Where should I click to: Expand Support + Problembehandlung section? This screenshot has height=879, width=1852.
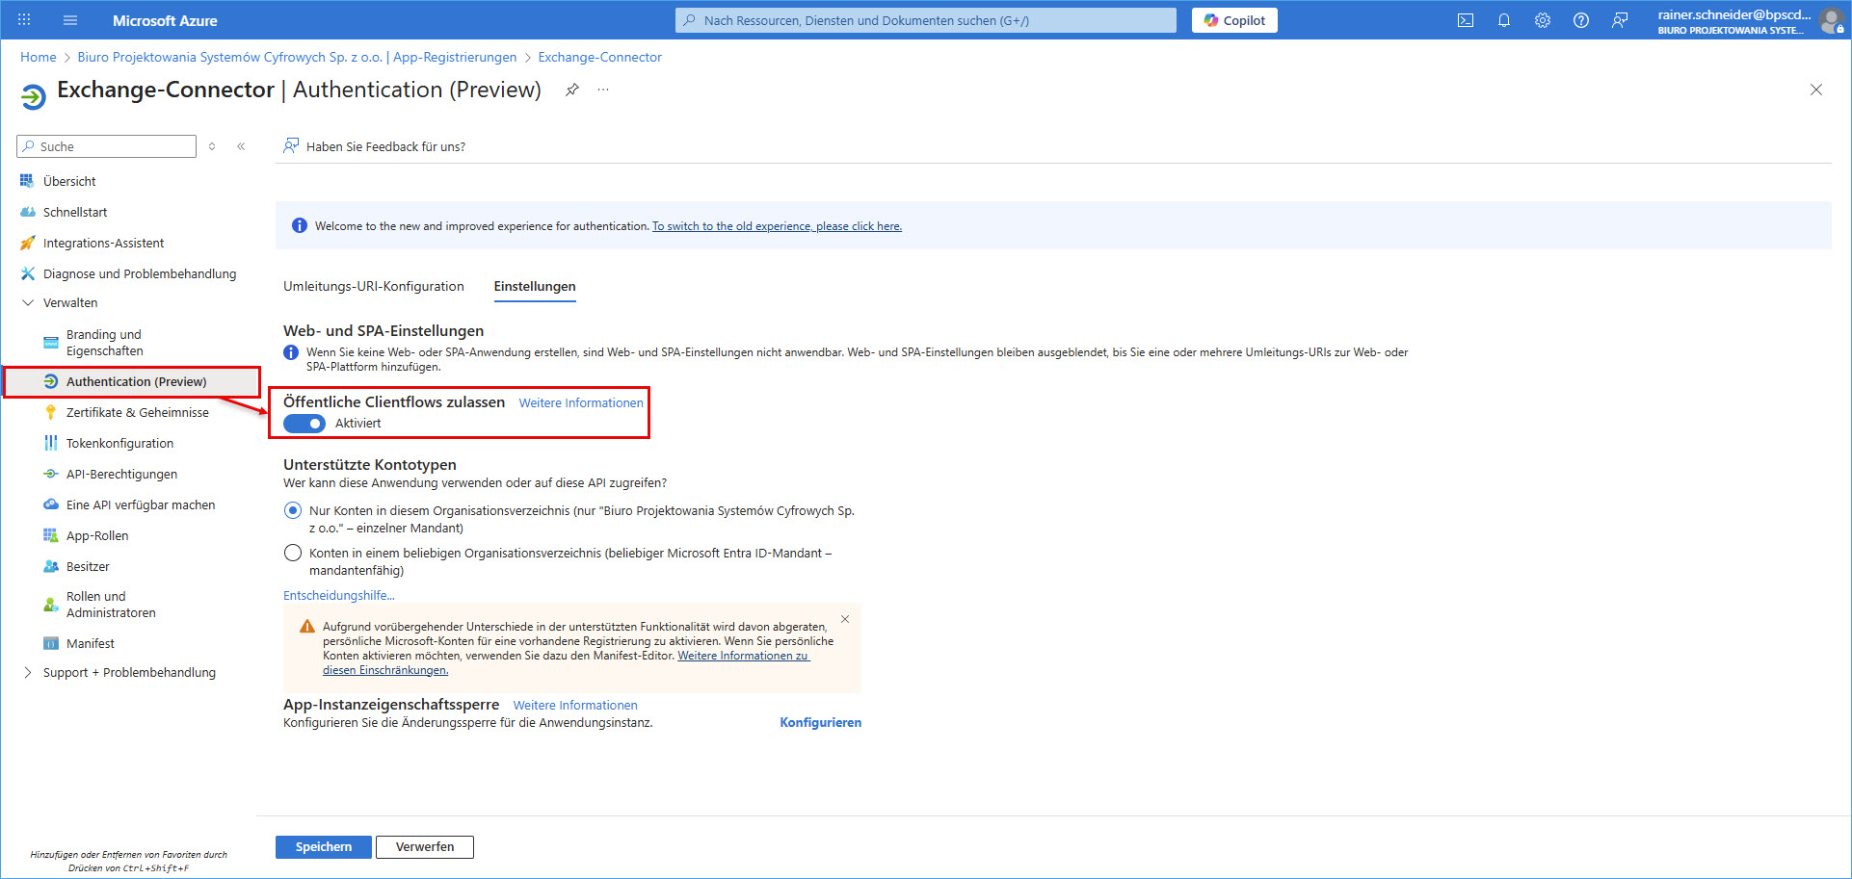coord(28,672)
